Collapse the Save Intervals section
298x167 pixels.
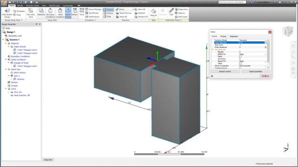(x=213, y=50)
